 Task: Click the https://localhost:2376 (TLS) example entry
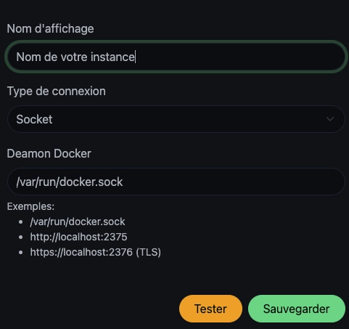pyautogui.click(x=96, y=252)
